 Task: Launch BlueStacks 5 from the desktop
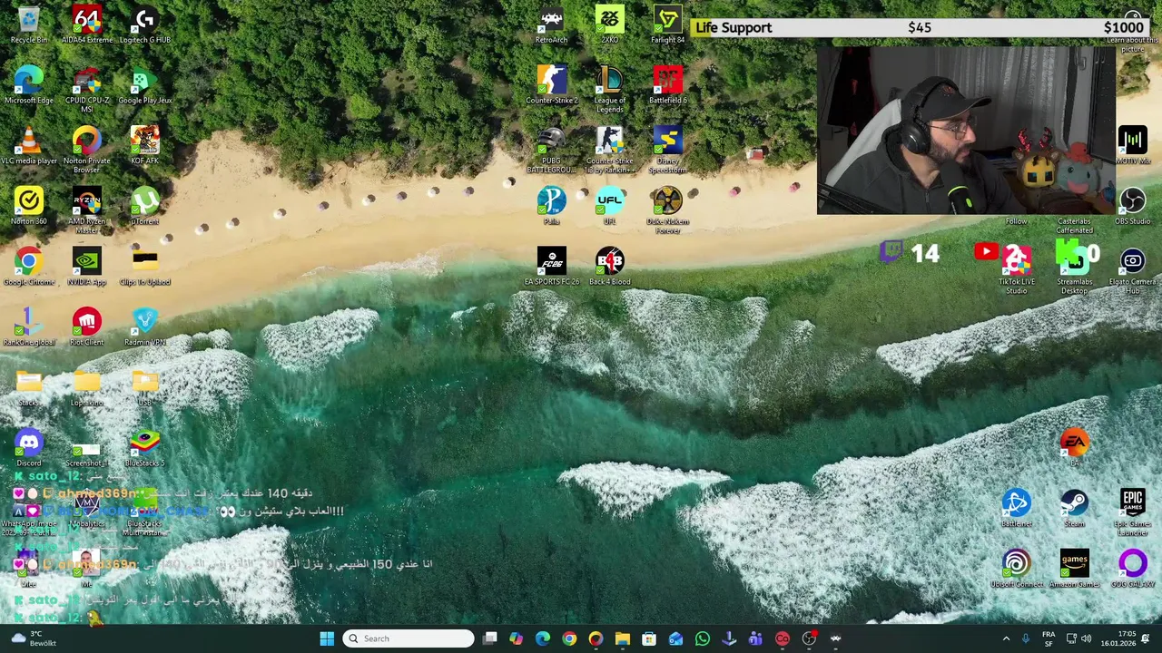point(144,448)
